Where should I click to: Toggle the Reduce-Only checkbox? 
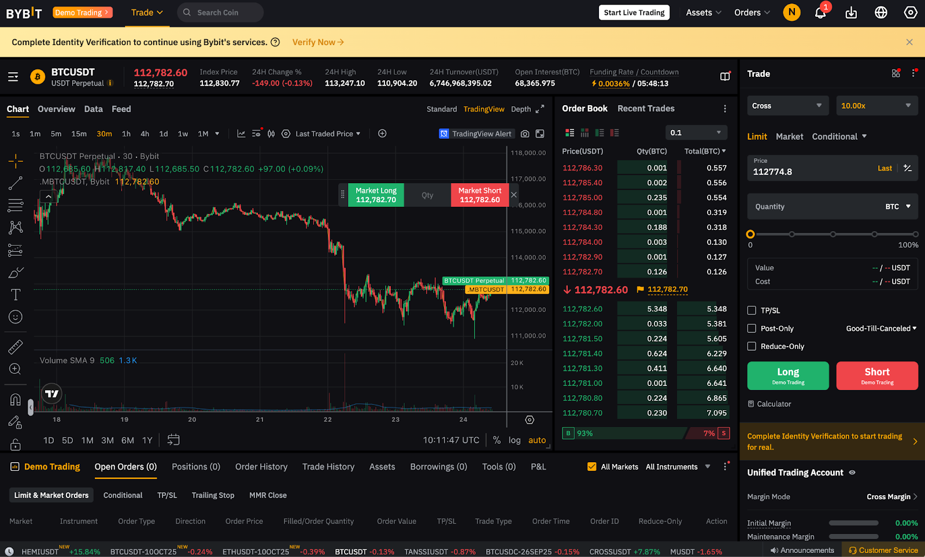752,346
